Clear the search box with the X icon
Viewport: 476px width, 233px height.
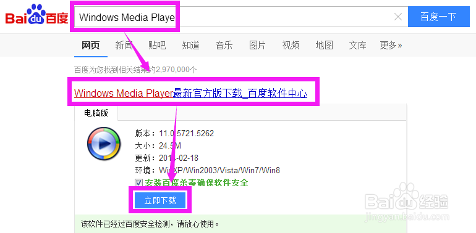[x=398, y=17]
